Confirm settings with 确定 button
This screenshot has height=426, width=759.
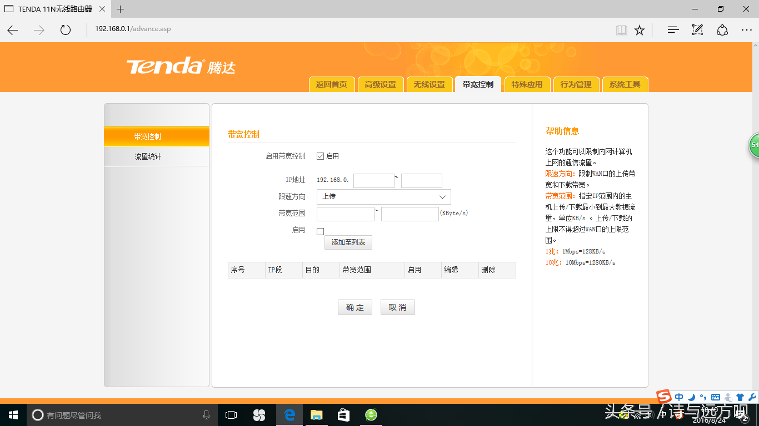click(x=355, y=307)
